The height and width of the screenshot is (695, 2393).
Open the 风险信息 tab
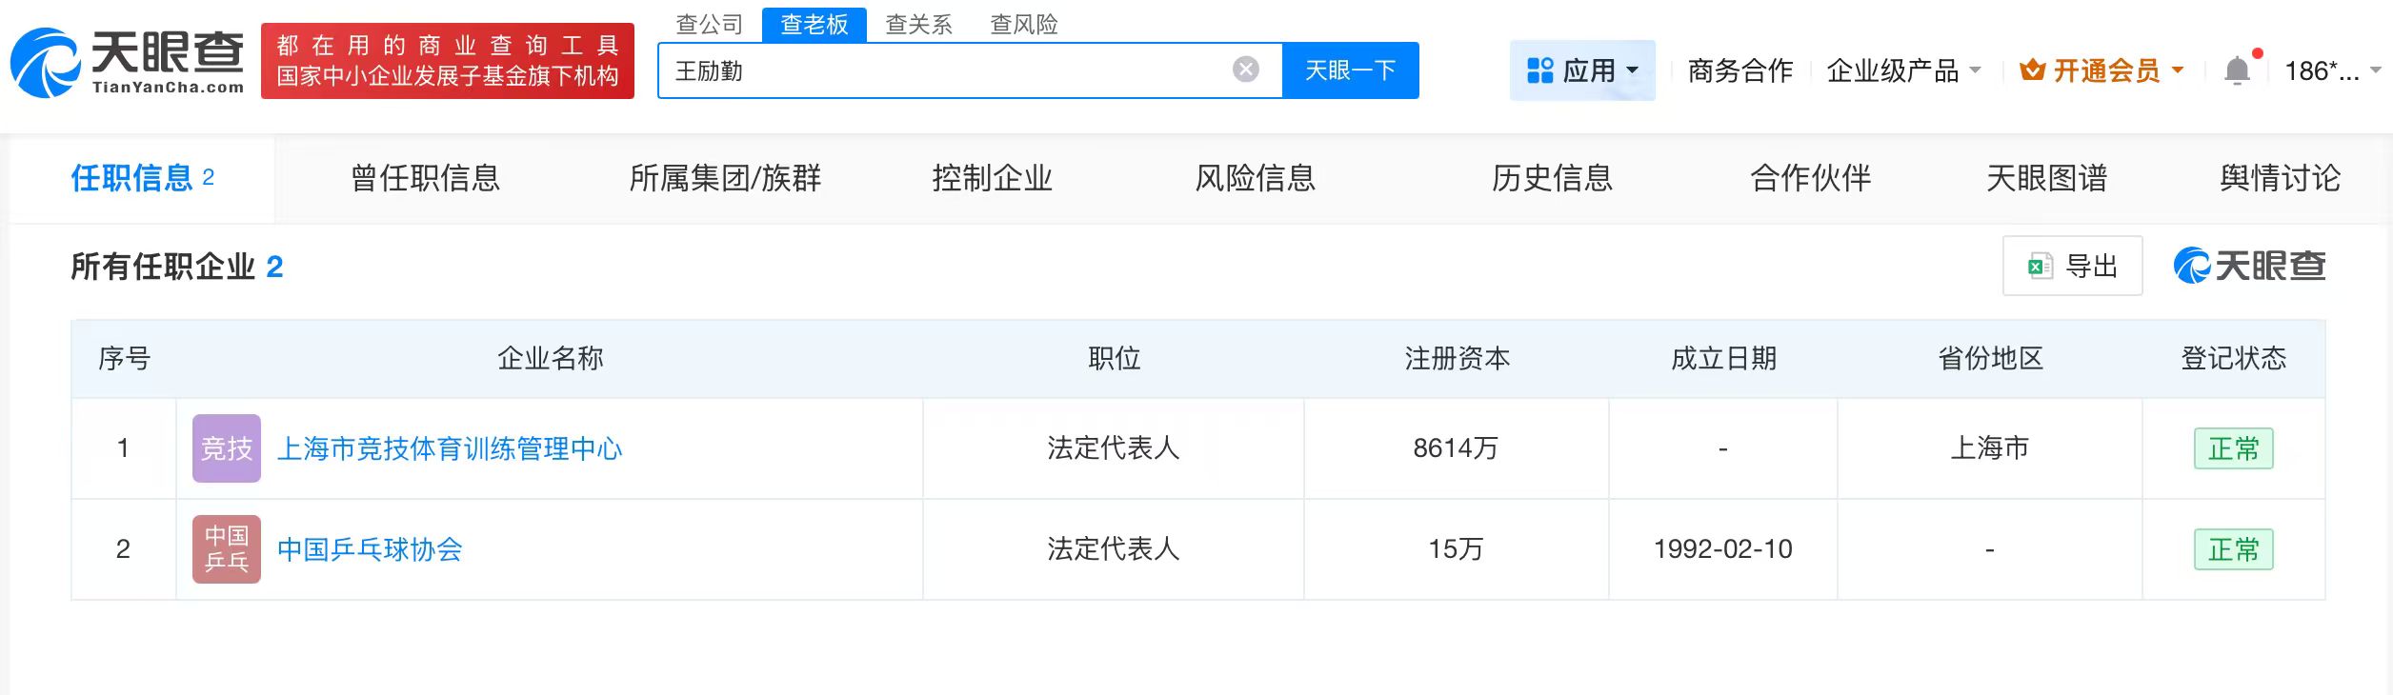(1255, 178)
